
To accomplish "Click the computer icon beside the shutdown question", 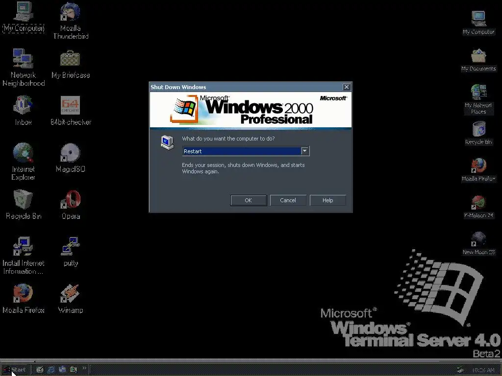I will (167, 142).
